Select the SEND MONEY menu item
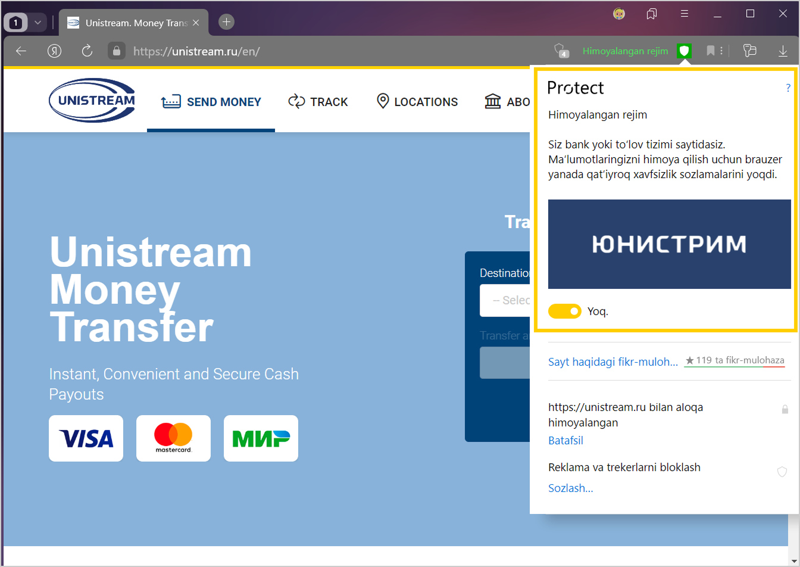 [x=211, y=102]
